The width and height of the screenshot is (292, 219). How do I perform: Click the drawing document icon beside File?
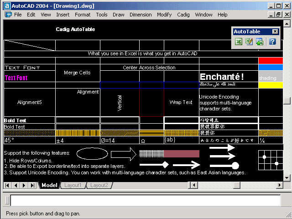click(8, 15)
